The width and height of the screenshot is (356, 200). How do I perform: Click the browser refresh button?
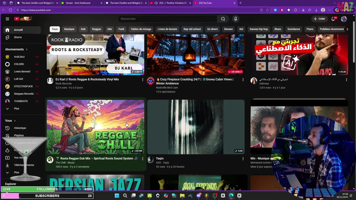(x=10, y=10)
